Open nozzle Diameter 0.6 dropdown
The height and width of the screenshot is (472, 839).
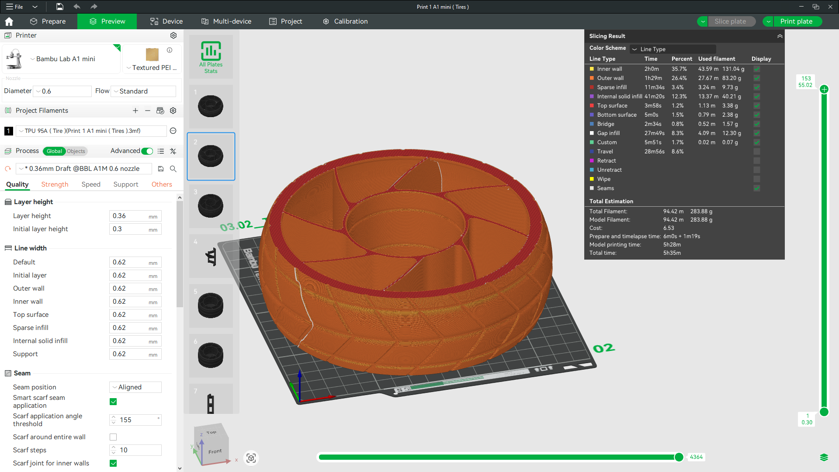coord(62,91)
